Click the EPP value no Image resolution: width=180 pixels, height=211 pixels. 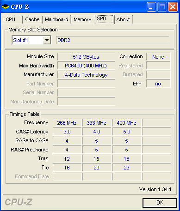(x=158, y=84)
